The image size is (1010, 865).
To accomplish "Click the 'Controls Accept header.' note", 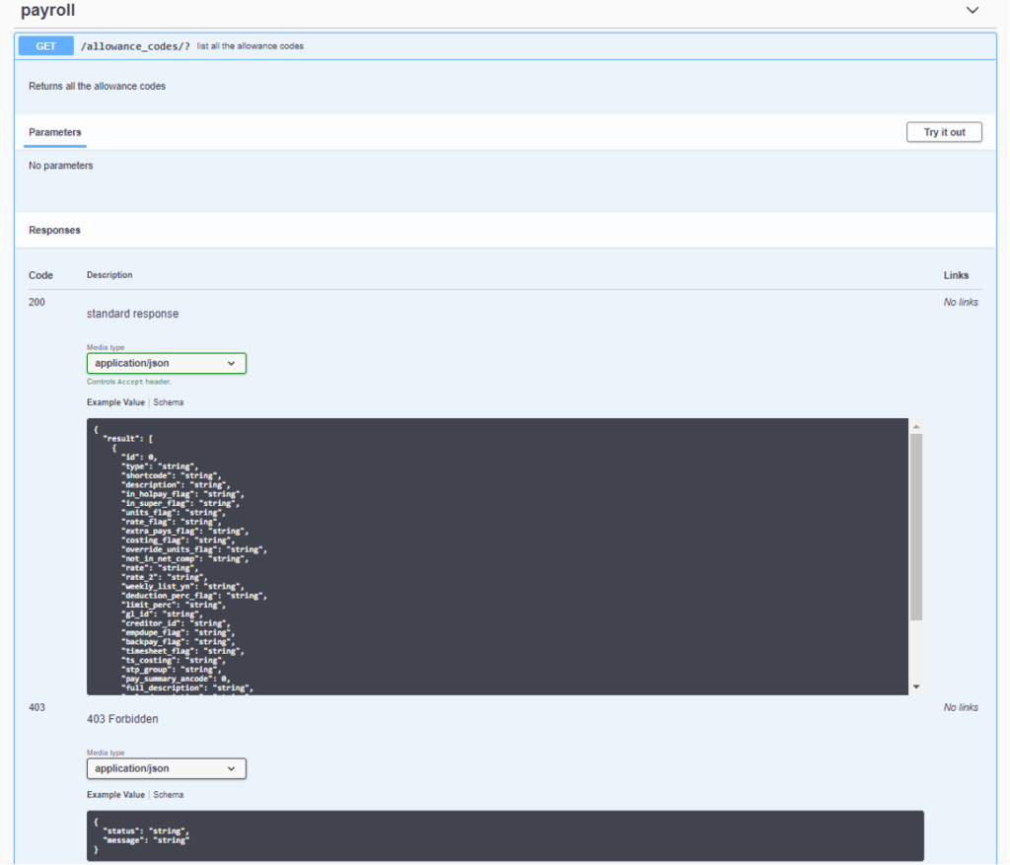I will [129, 382].
